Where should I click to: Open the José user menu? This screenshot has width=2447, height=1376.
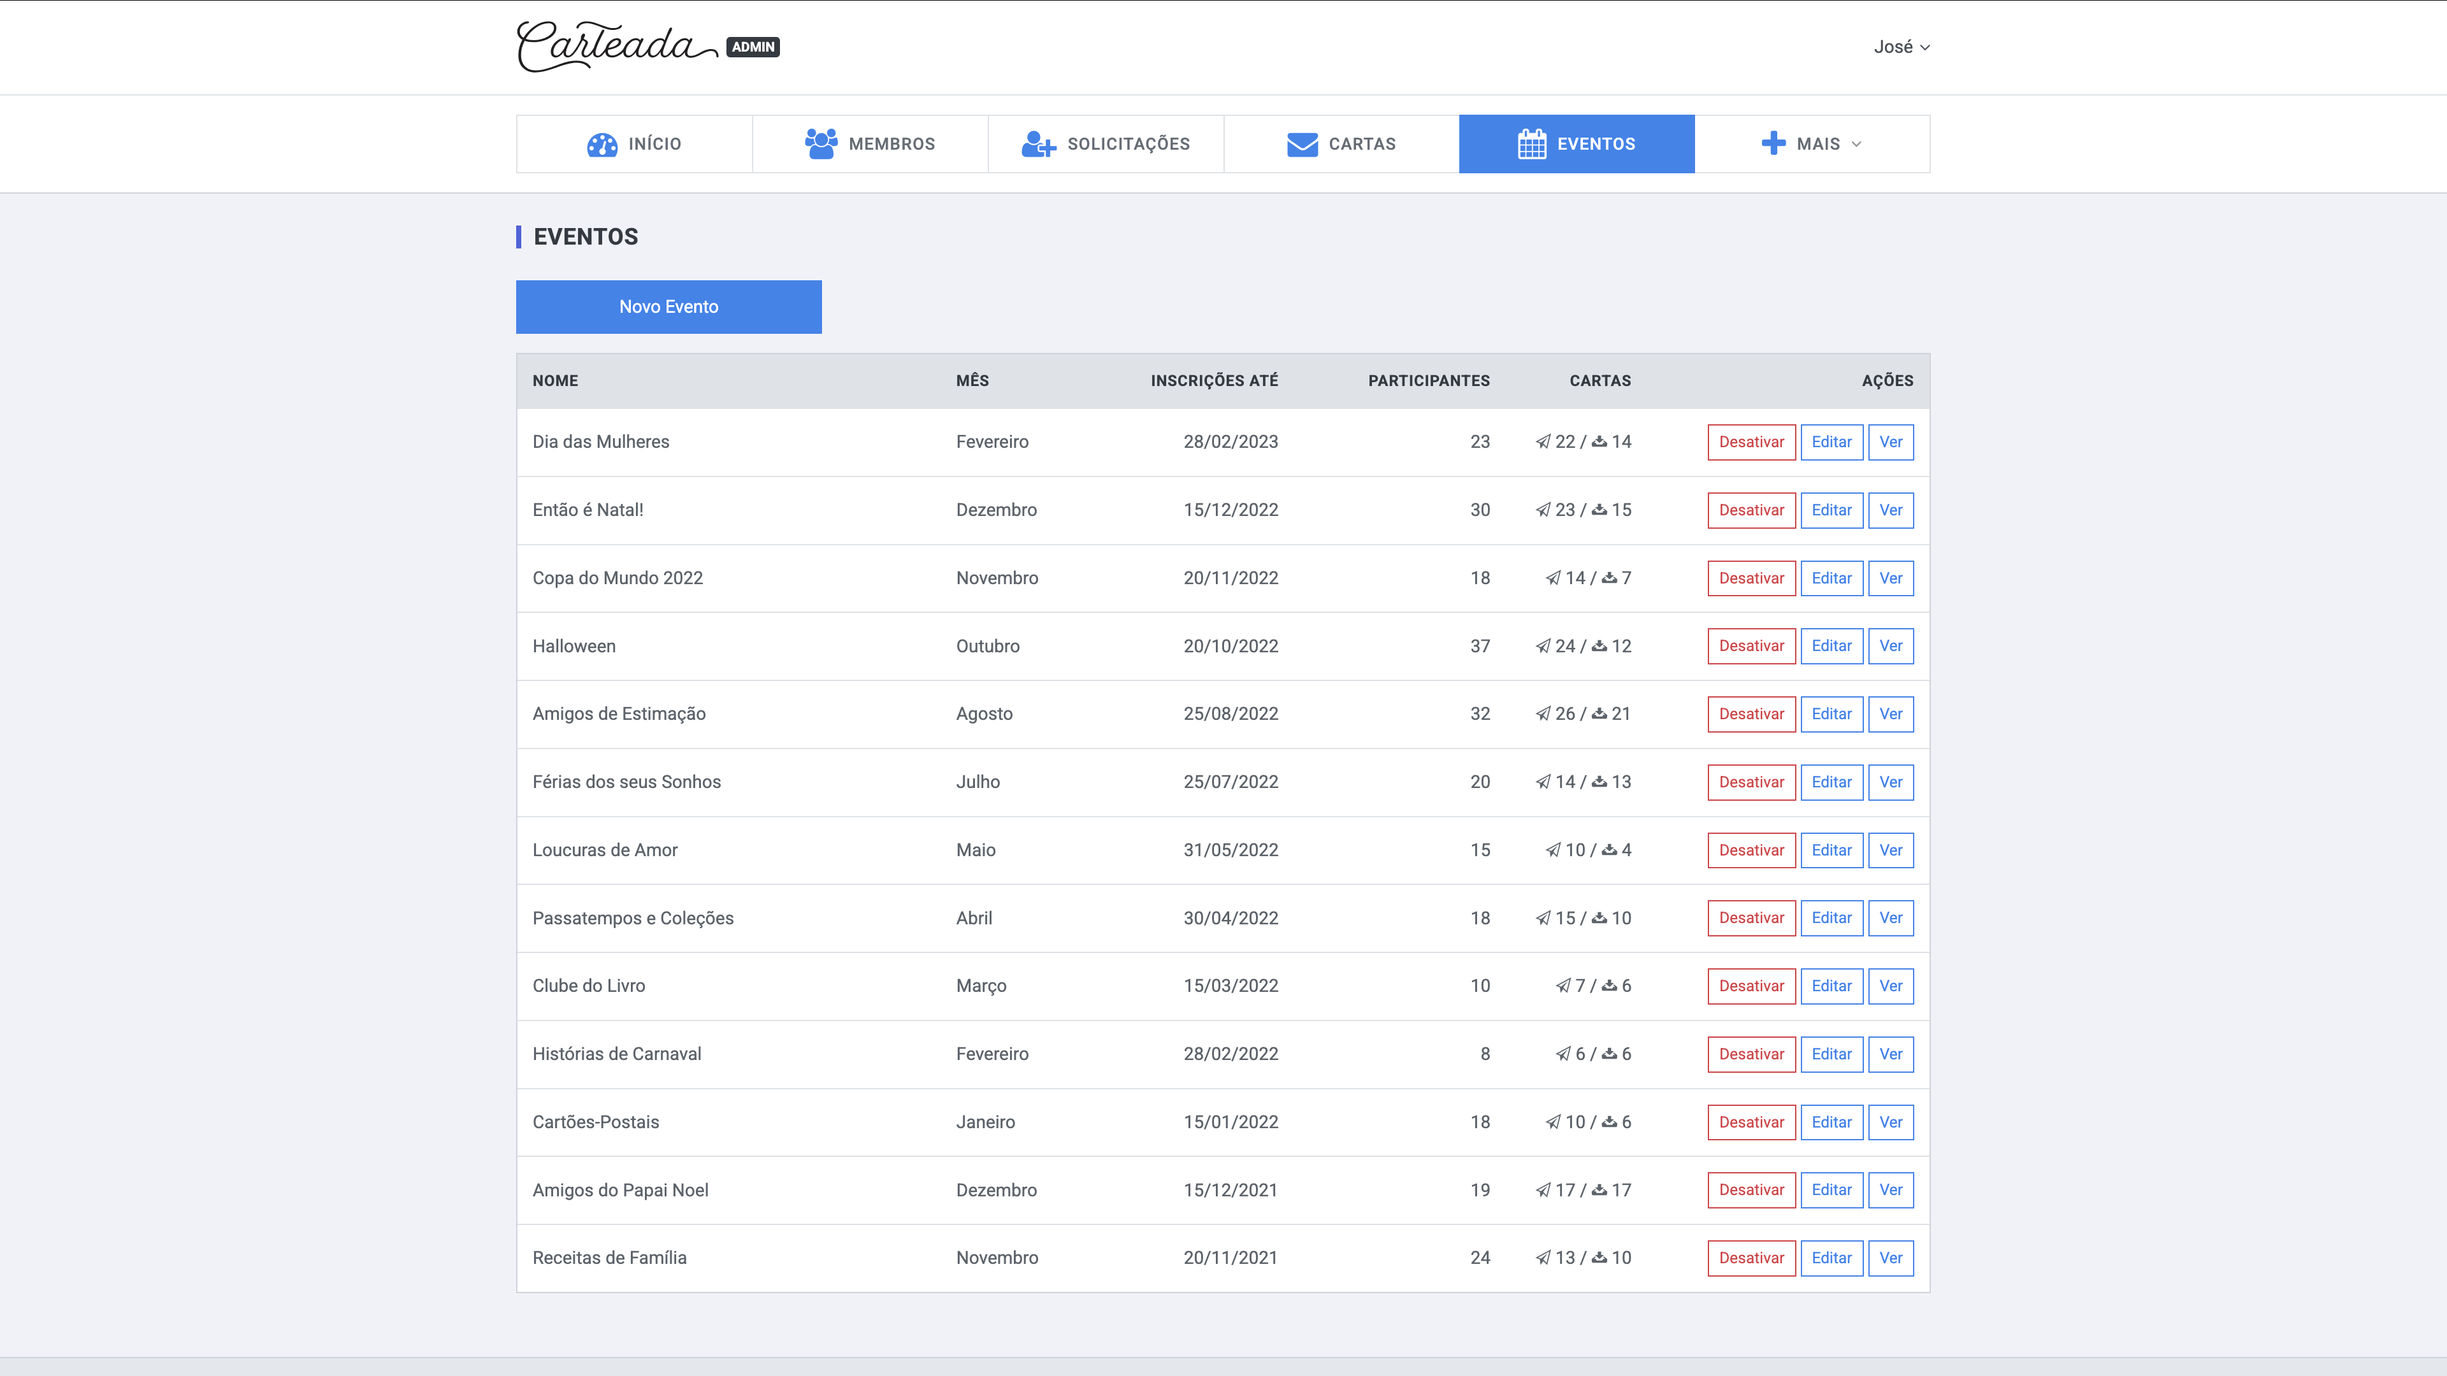(x=1901, y=47)
